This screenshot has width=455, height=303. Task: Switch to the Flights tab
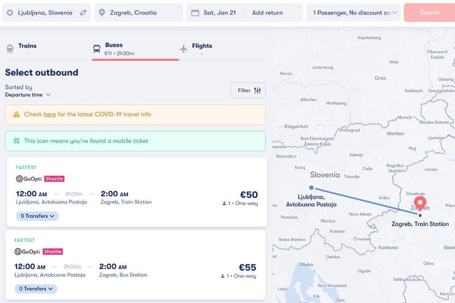point(222,49)
